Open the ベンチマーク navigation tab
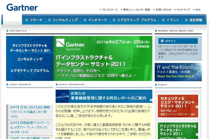This screenshot has width=209, height=139. coord(95,20)
